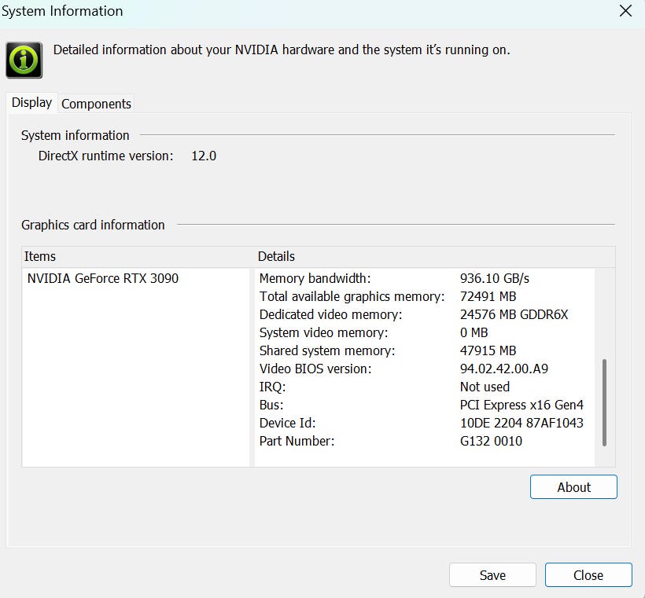Click the 47915 MB value

point(488,350)
